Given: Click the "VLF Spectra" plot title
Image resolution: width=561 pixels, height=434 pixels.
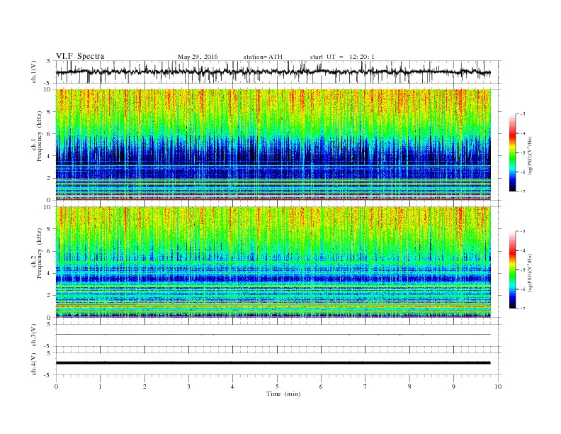Looking at the screenshot, I should pyautogui.click(x=80, y=56).
